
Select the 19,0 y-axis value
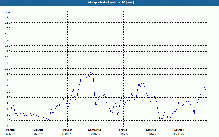(8, 17)
